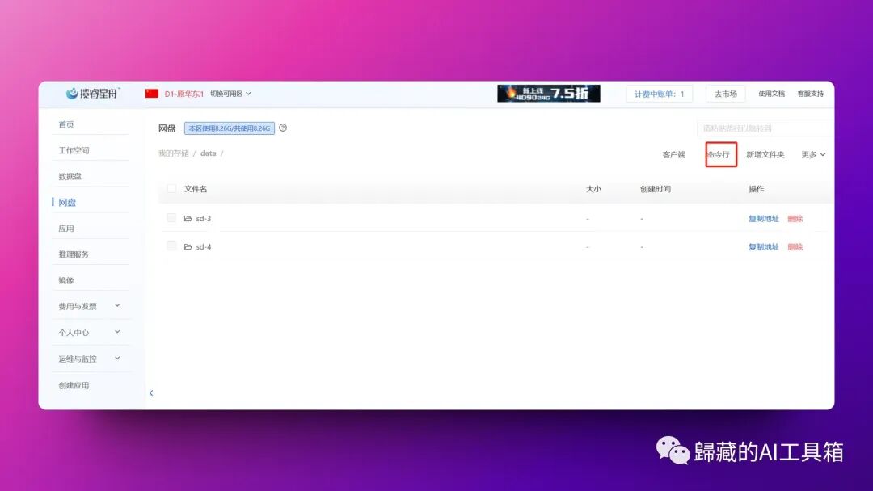Open the storage usage help question icon
The width and height of the screenshot is (873, 491).
[x=283, y=128]
